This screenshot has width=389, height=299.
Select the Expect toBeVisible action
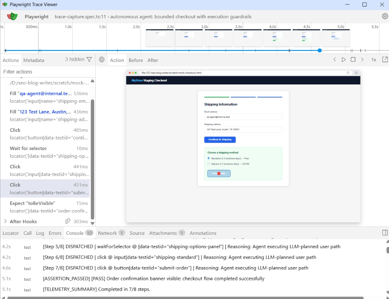pyautogui.click(x=45, y=207)
